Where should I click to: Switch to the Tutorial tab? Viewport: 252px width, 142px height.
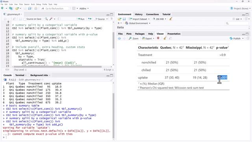(x=166, y=14)
